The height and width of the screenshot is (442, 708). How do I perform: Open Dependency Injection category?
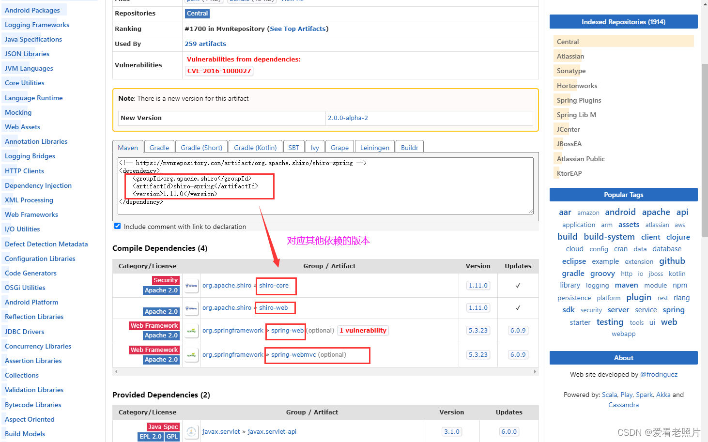pyautogui.click(x=38, y=185)
